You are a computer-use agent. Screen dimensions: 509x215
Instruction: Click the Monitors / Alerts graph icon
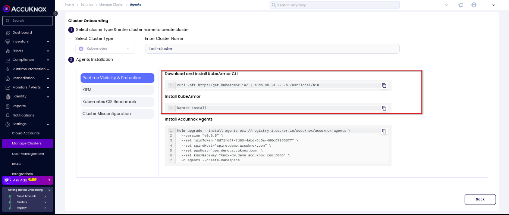click(8, 87)
